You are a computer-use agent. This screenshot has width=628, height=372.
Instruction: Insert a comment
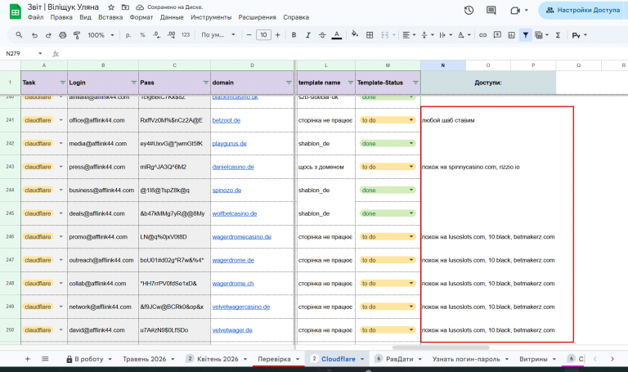[x=497, y=35]
